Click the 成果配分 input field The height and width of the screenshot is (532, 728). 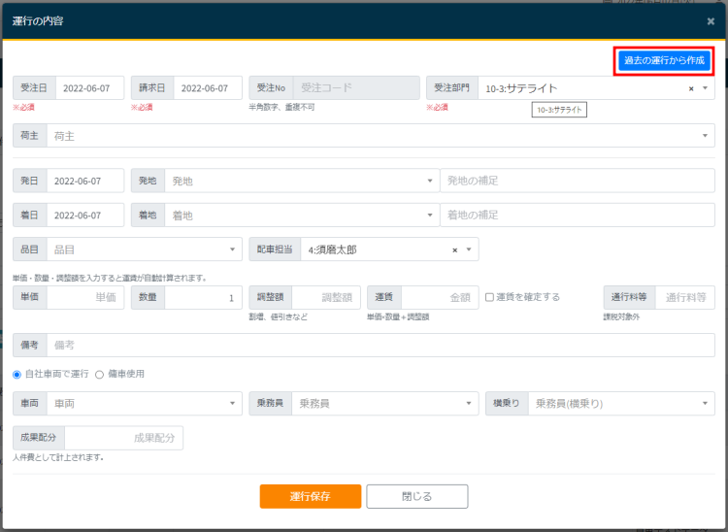coord(123,438)
